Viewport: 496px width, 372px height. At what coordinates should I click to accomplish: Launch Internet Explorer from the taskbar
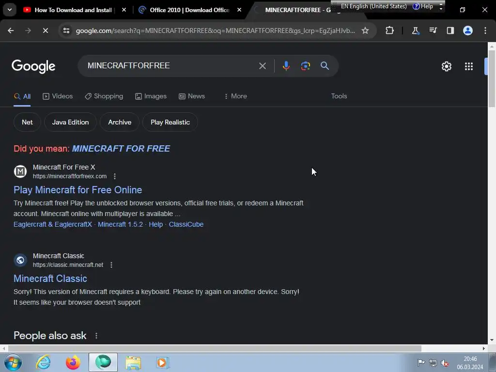click(x=43, y=362)
